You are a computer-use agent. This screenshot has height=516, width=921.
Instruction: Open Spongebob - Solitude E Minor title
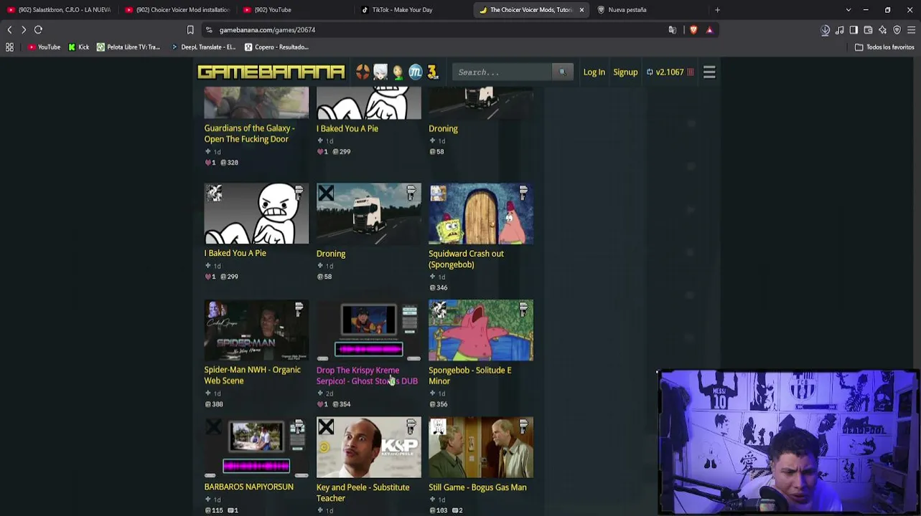(x=470, y=376)
